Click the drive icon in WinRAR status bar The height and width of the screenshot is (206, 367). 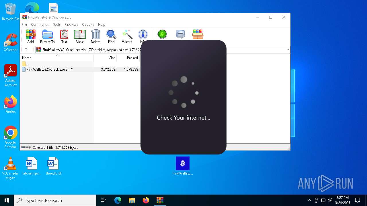(x=23, y=147)
